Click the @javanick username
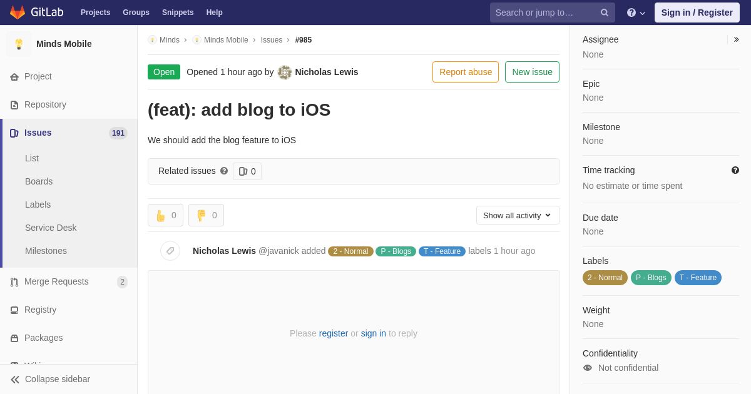Viewport: 751px width, 394px height. (278, 251)
